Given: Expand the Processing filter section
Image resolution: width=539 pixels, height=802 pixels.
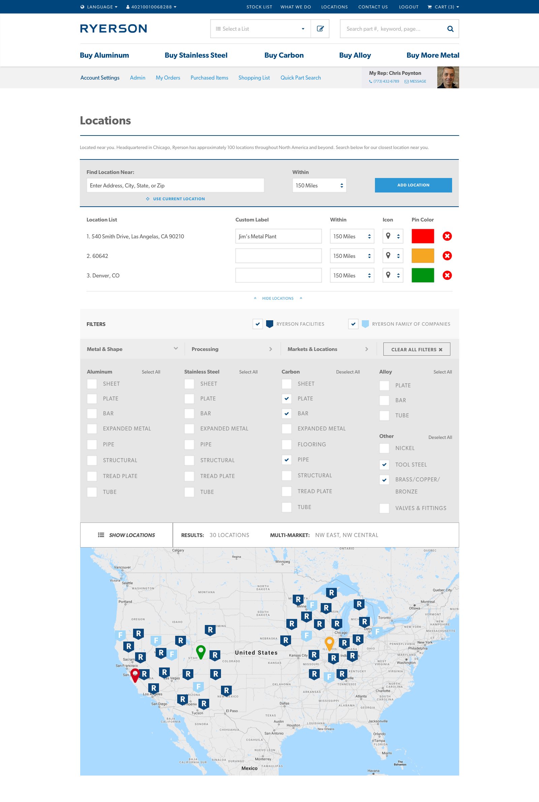Looking at the screenshot, I should [x=232, y=349].
